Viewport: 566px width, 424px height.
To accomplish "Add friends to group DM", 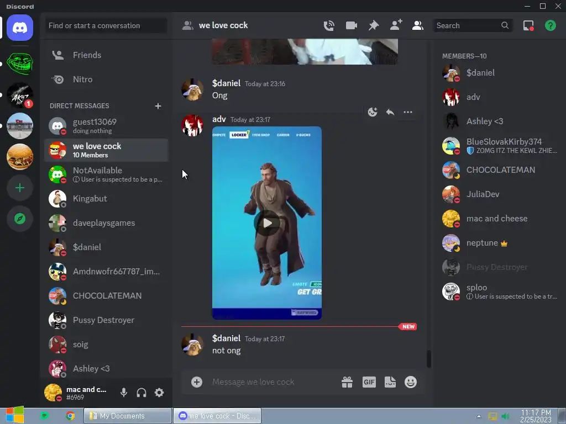I will pyautogui.click(x=396, y=25).
